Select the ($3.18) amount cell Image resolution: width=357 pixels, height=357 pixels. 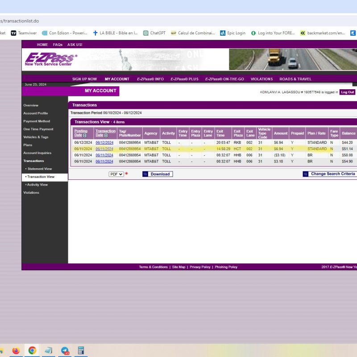[280, 155]
